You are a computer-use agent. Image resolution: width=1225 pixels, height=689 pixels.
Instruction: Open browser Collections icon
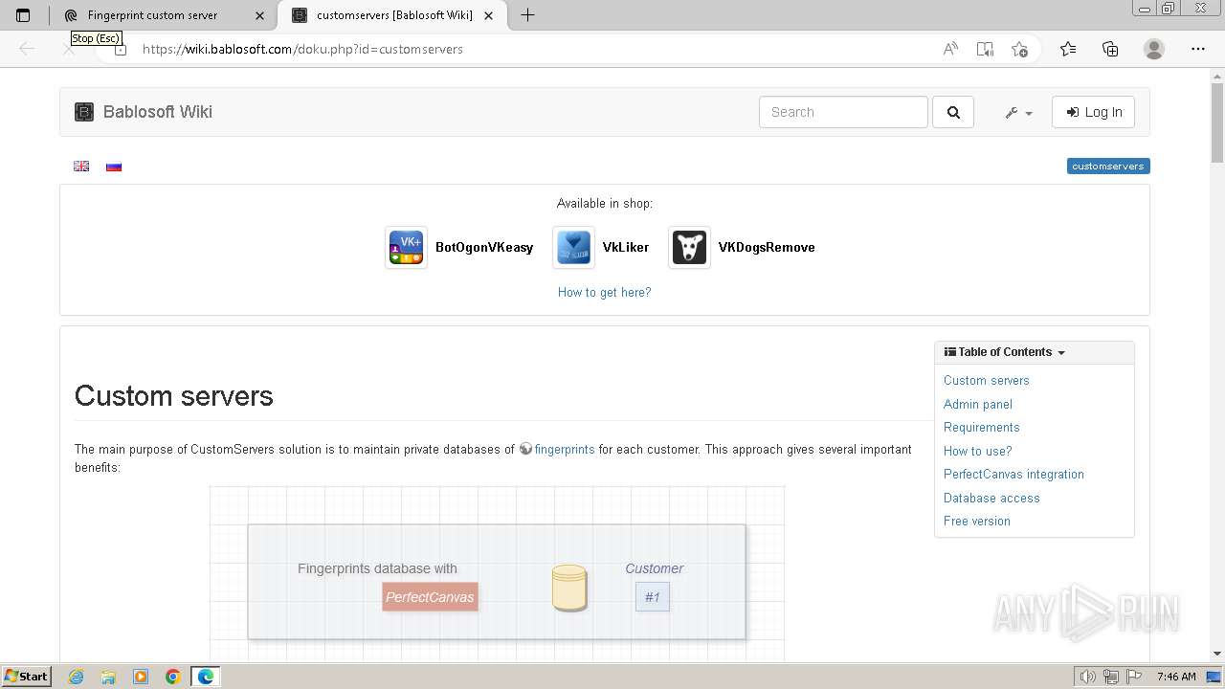1110,49
